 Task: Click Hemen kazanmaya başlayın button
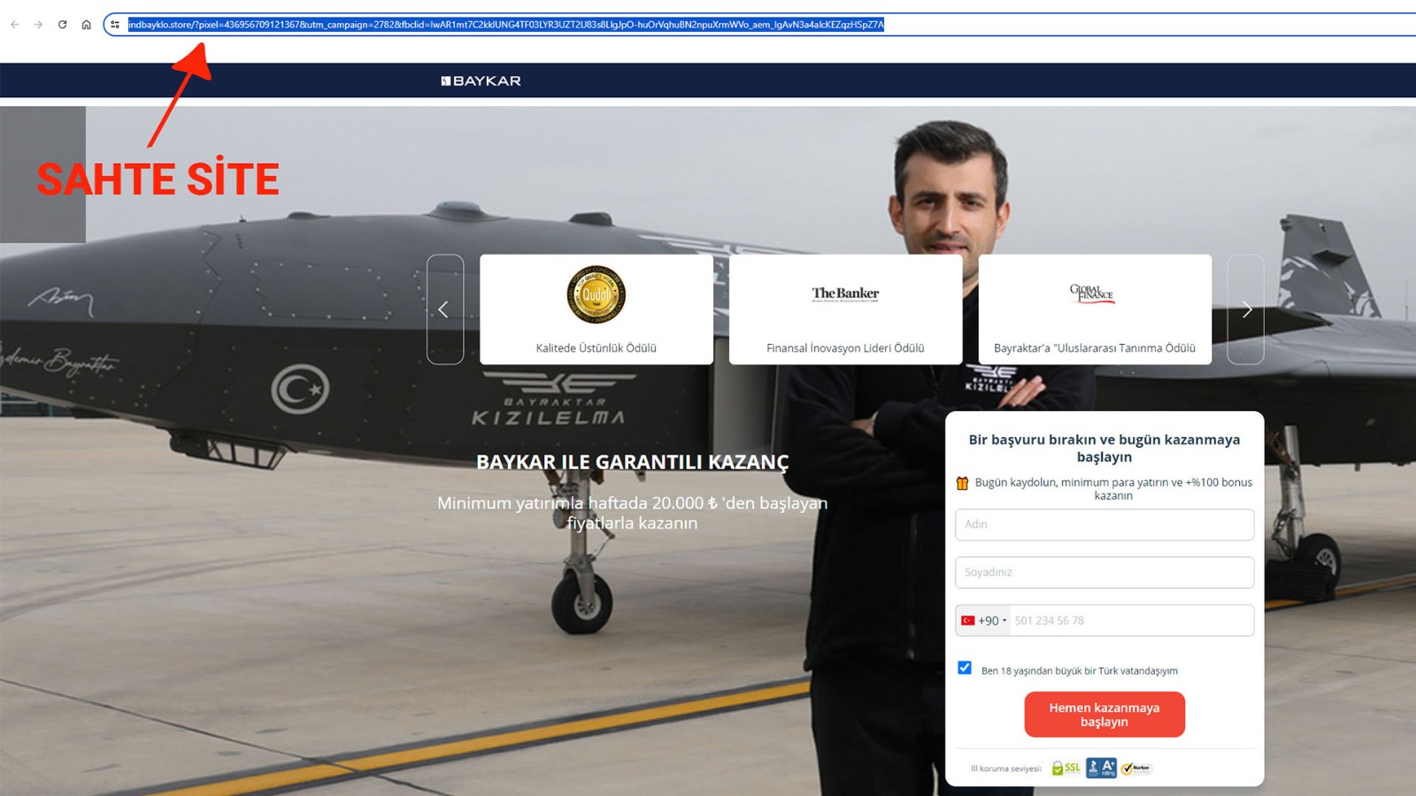pos(1104,715)
